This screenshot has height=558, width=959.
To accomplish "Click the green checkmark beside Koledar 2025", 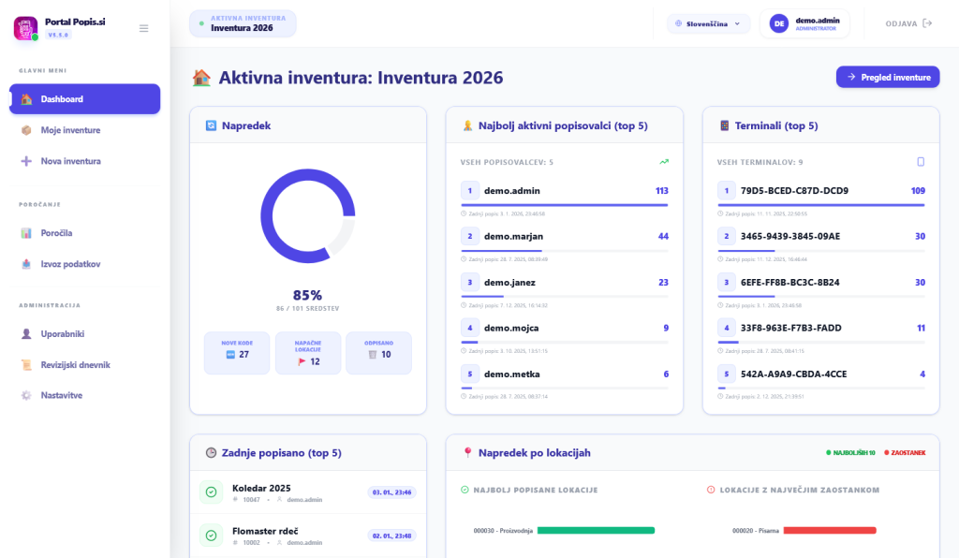I will (x=212, y=492).
